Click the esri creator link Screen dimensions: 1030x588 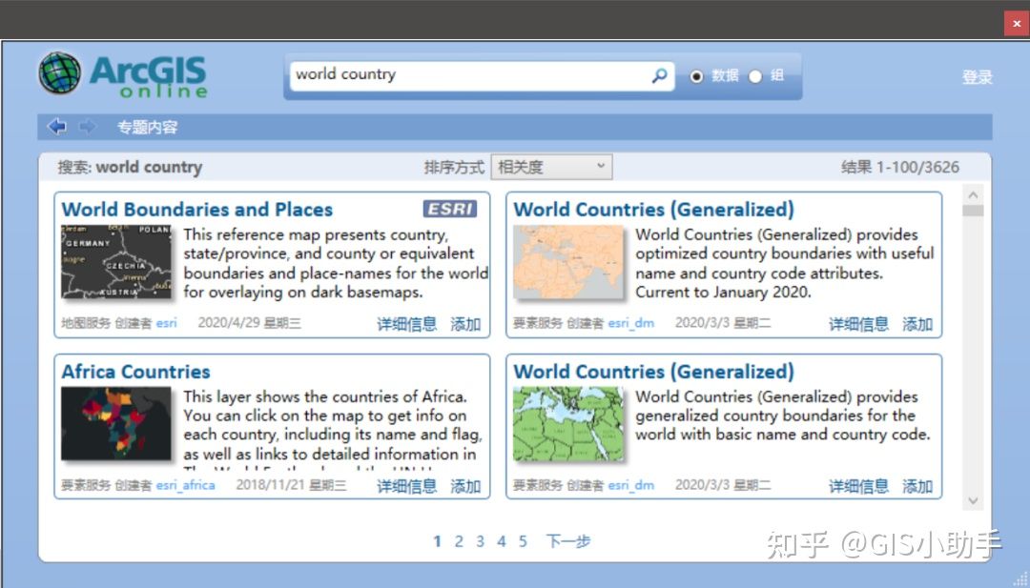tap(166, 323)
